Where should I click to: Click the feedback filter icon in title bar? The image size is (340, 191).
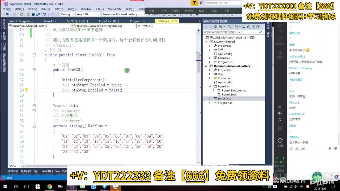click(195, 3)
